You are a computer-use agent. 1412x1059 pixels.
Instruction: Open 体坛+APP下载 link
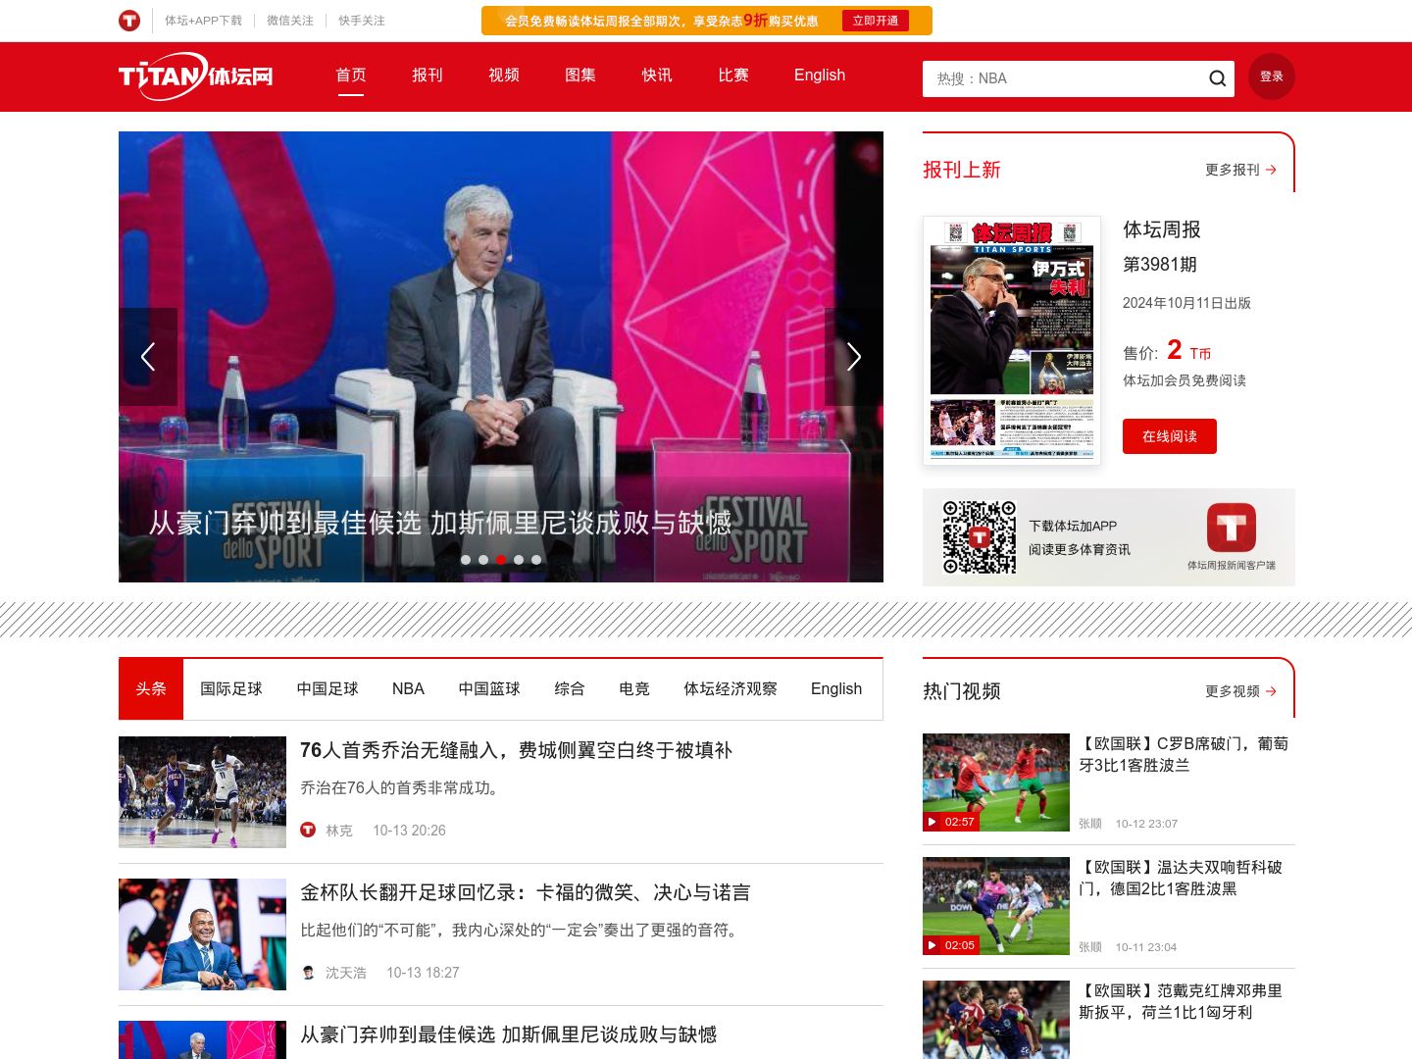pos(203,21)
